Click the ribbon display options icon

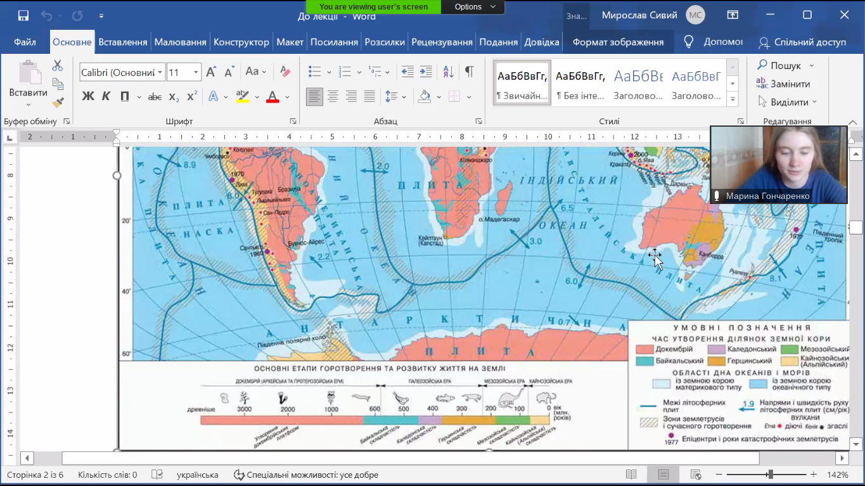(x=733, y=15)
